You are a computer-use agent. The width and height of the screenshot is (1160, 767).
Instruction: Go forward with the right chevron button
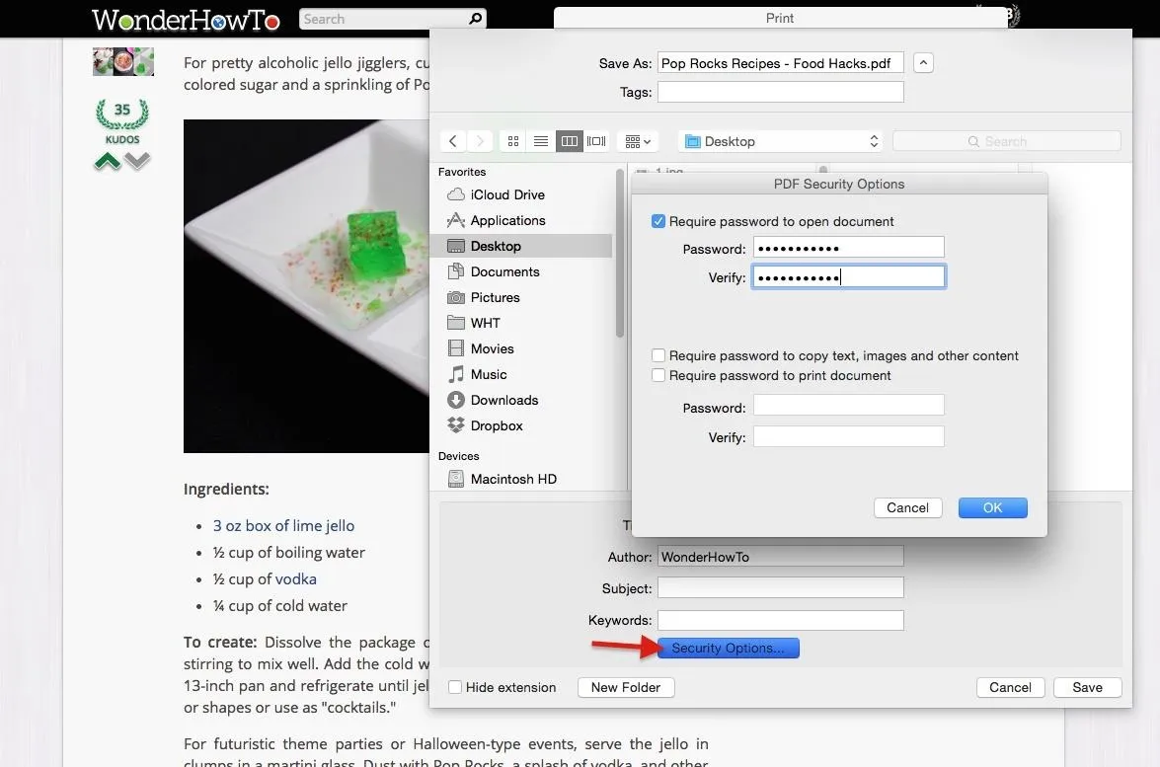pyautogui.click(x=480, y=141)
